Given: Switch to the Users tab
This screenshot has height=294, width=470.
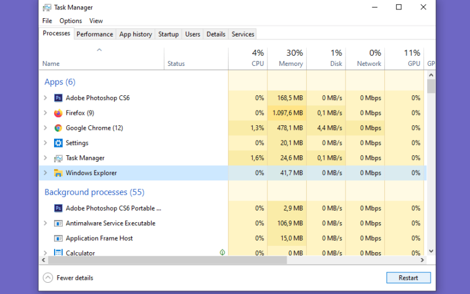Looking at the screenshot, I should (x=193, y=34).
